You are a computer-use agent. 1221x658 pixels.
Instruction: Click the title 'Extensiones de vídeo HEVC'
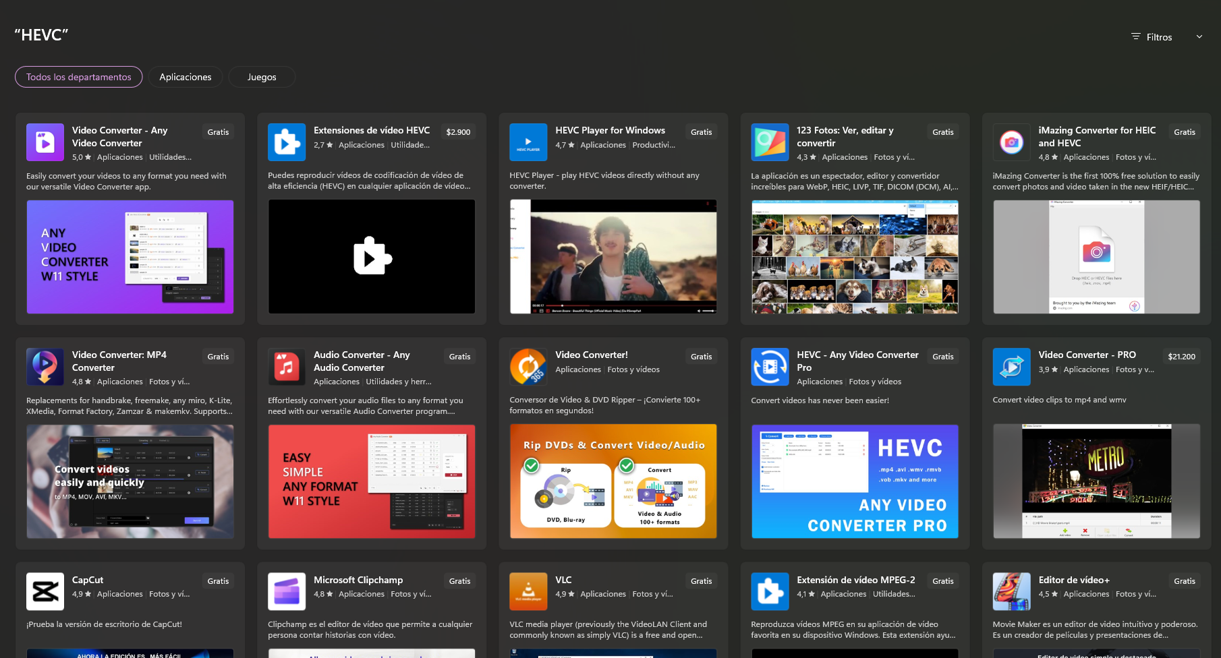[372, 130]
